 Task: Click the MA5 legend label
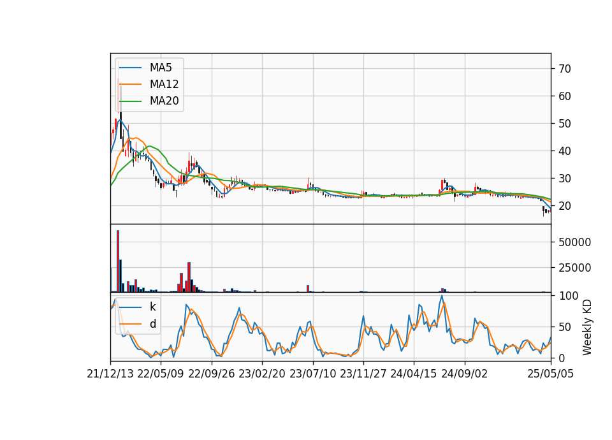point(161,68)
